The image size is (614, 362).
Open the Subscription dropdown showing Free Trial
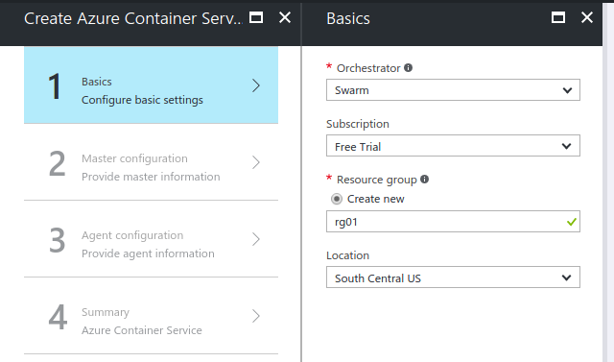point(453,146)
